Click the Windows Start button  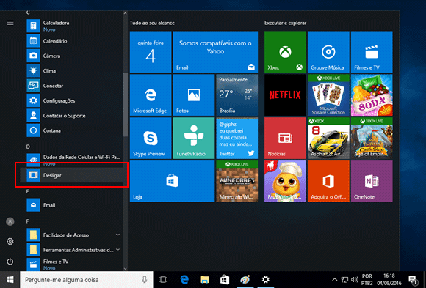[x=10, y=280]
